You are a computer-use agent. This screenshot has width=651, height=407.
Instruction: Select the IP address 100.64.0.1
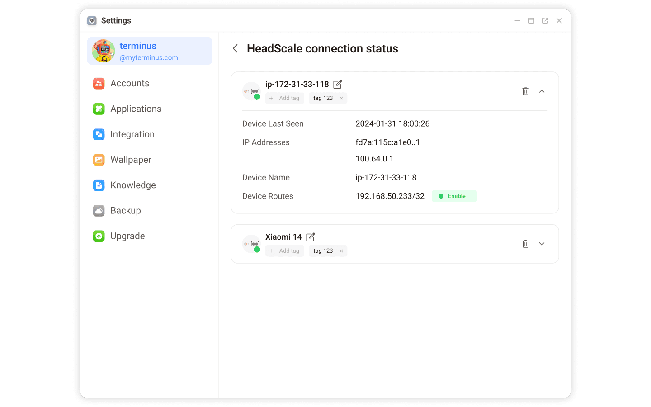click(374, 159)
